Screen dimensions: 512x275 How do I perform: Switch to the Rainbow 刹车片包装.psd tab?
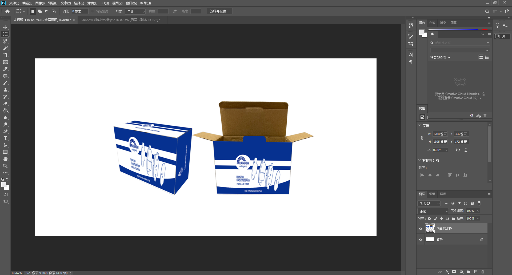coord(121,20)
